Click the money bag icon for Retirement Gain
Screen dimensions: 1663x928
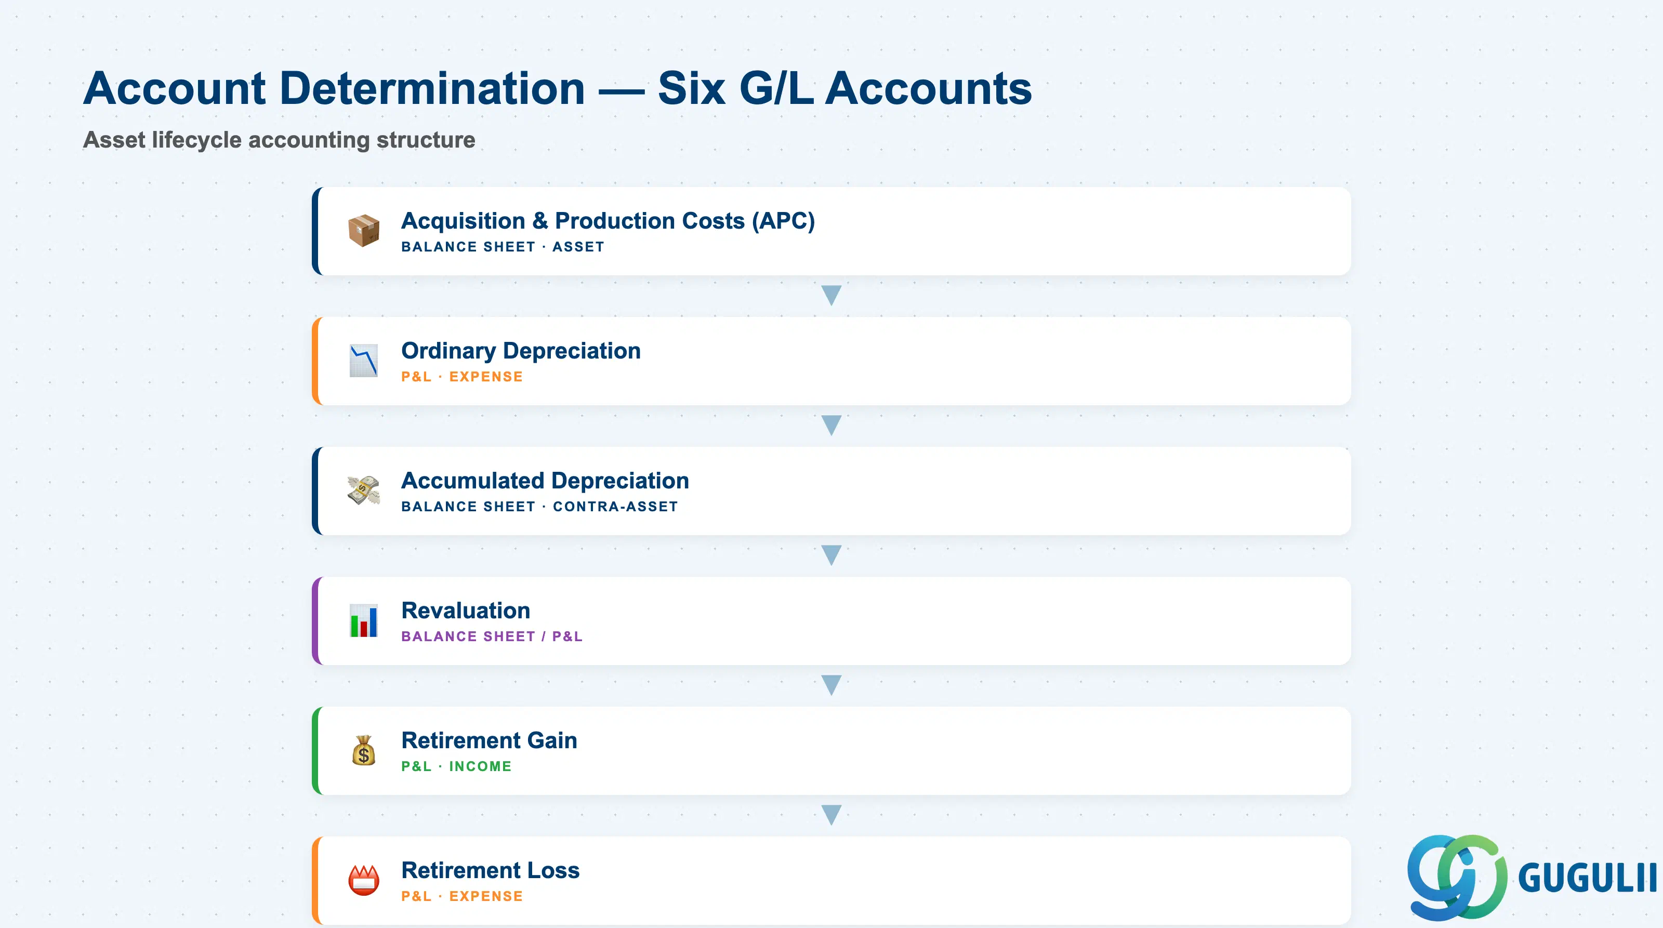(x=363, y=750)
